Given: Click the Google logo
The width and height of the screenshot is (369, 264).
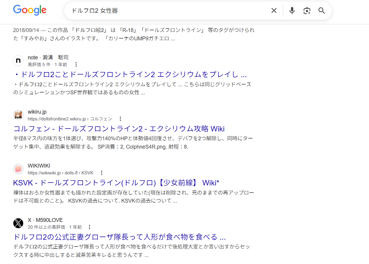Looking at the screenshot, I should 30,10.
